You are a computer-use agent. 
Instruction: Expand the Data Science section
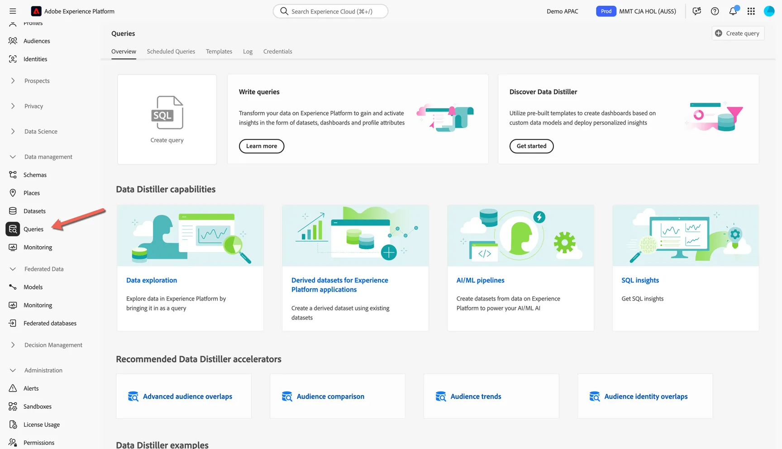13,131
